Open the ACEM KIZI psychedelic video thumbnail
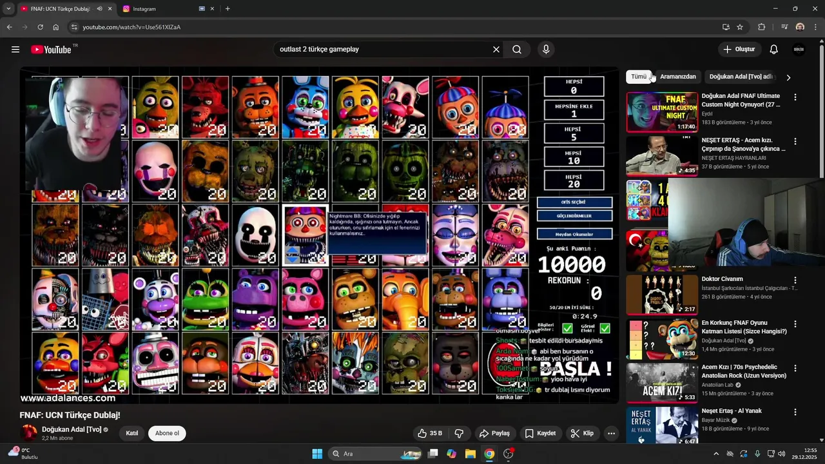 662,383
